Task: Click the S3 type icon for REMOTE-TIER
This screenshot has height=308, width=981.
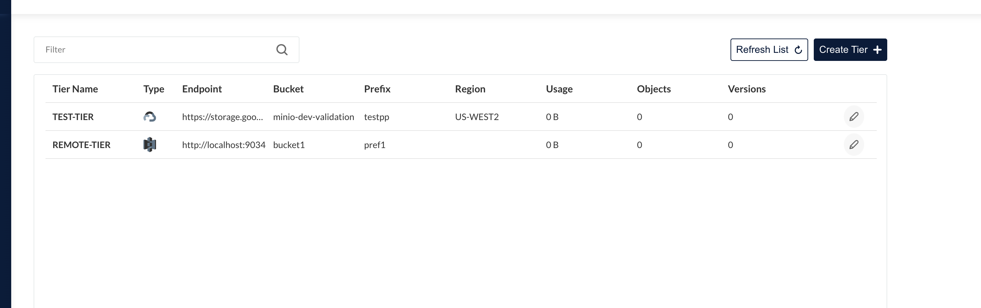Action: 150,145
